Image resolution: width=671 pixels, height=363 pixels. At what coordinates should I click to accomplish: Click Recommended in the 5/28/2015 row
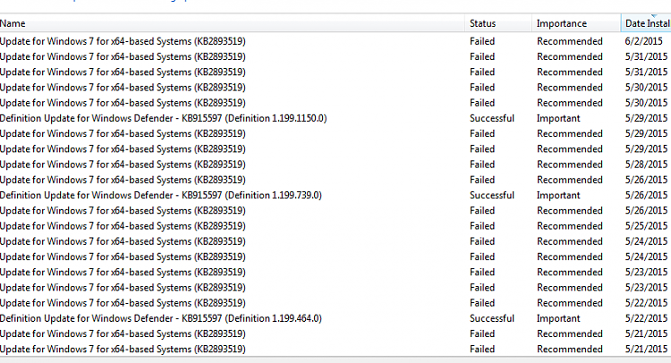[570, 165]
